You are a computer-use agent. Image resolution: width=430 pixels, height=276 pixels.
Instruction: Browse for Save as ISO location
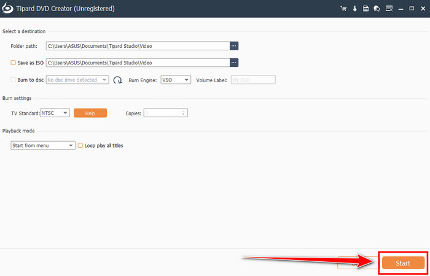coord(234,63)
